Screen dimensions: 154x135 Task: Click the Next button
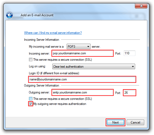[x=115, y=122]
